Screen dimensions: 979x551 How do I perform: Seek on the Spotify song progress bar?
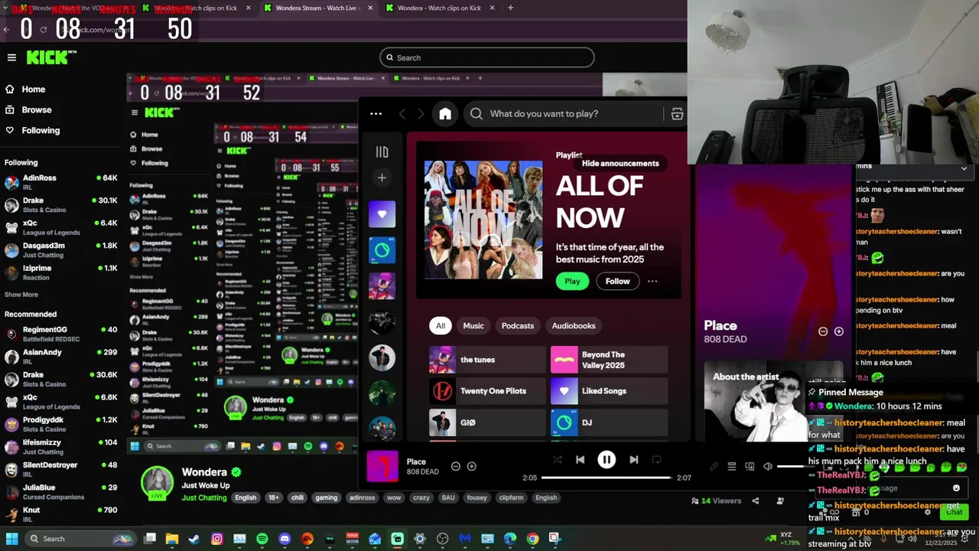[607, 478]
